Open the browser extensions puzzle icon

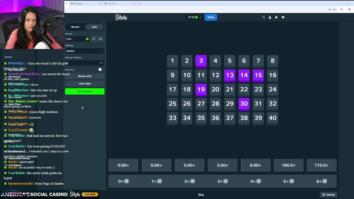(342, 10)
